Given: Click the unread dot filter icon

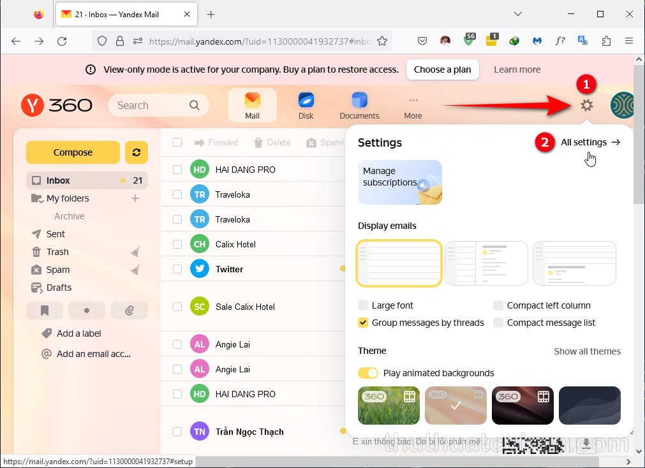Looking at the screenshot, I should click(87, 311).
